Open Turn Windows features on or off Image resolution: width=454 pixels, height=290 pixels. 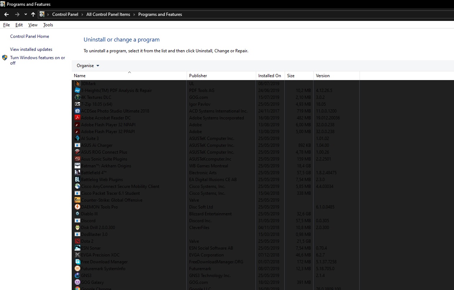coord(37,60)
